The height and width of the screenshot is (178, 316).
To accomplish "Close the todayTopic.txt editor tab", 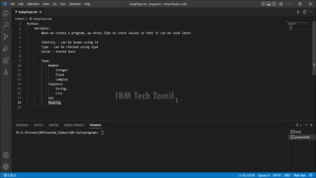I will tap(40, 12).
